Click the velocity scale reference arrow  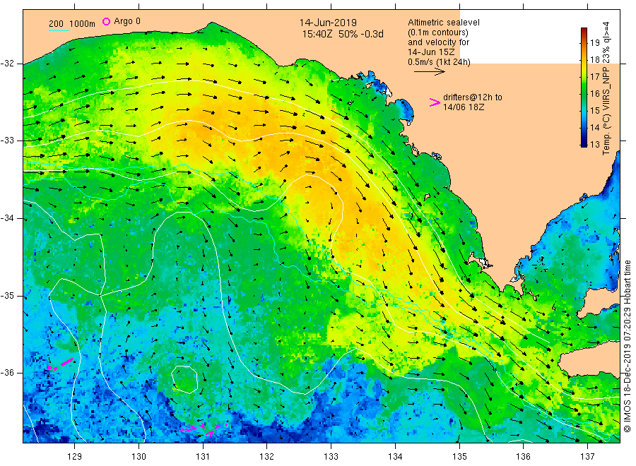[429, 72]
